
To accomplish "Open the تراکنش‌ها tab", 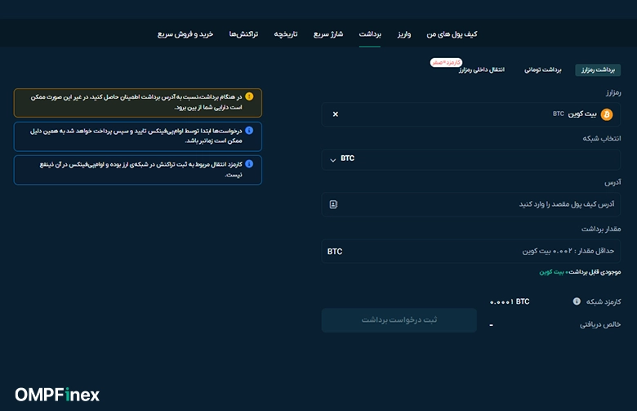I will click(x=243, y=34).
